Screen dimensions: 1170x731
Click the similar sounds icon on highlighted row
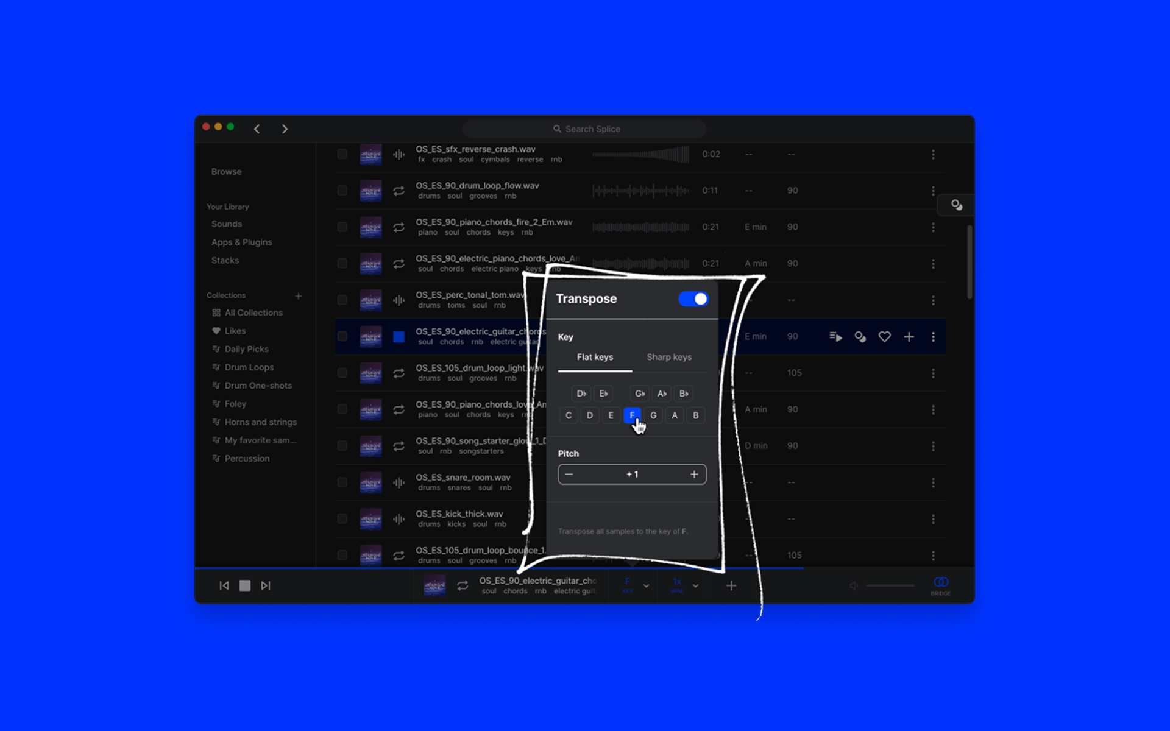(860, 337)
